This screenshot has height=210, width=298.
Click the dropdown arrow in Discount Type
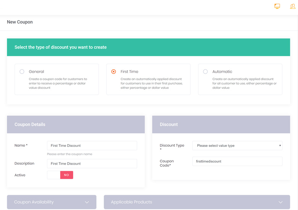(280, 146)
